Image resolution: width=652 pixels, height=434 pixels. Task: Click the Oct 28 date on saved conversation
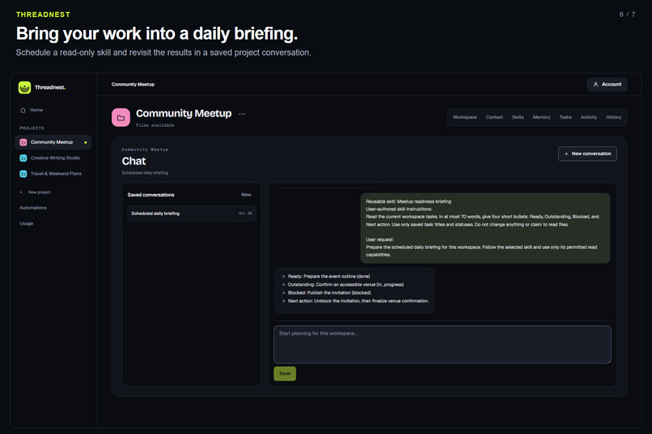pos(245,213)
